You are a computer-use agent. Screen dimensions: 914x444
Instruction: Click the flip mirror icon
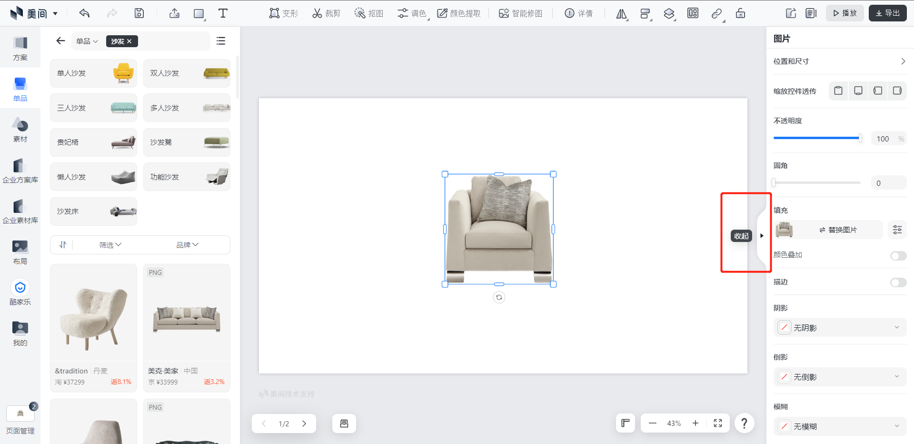coord(621,14)
